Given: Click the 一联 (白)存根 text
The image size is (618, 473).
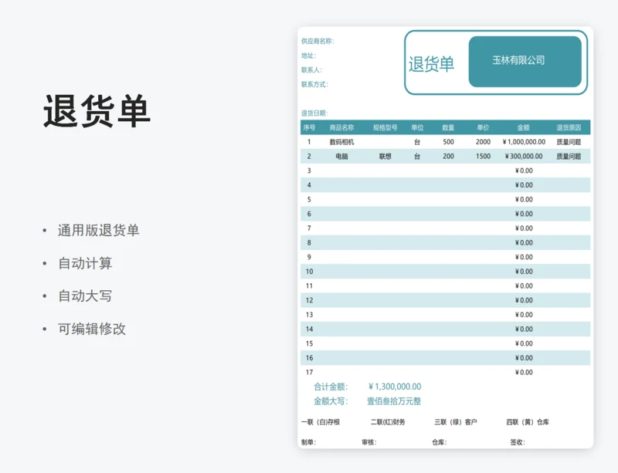Looking at the screenshot, I should click(321, 422).
